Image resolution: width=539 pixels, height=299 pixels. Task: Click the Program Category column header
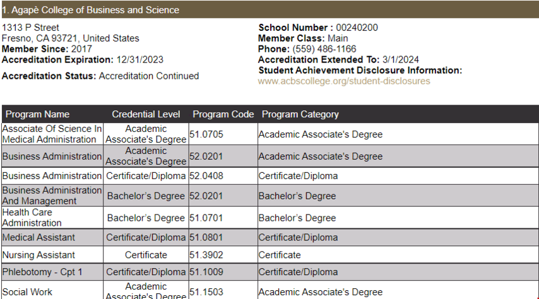click(300, 114)
